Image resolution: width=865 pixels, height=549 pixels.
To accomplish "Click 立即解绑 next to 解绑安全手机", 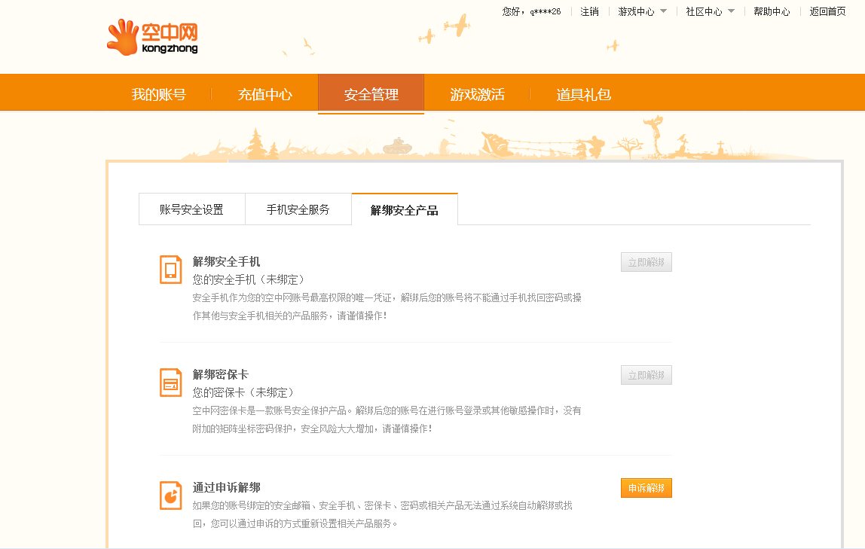I will pos(646,261).
